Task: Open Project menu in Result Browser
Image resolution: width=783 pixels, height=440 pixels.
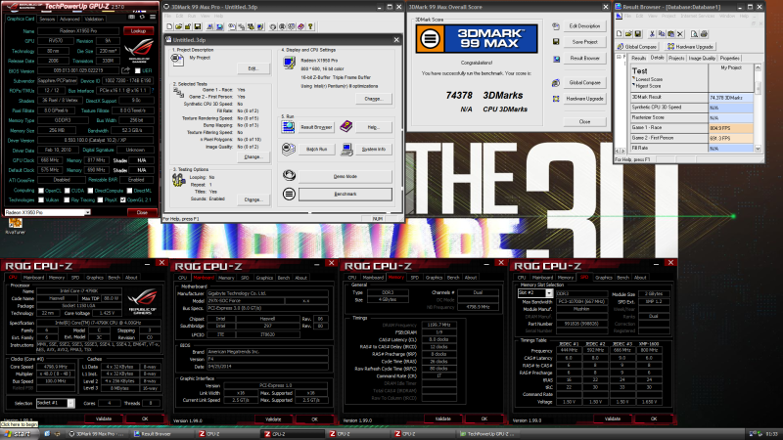Action: [x=668, y=16]
